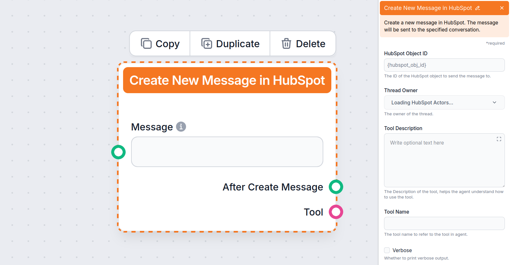Screen dimensions: 510x265
Task: Click the After Create Message output handle
Action: pos(336,187)
